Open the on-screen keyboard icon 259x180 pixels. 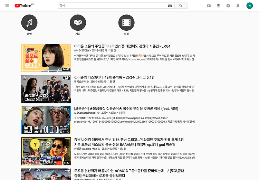click(170, 6)
